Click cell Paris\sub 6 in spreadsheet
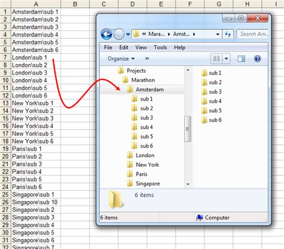This screenshot has width=284, height=249. (36, 187)
